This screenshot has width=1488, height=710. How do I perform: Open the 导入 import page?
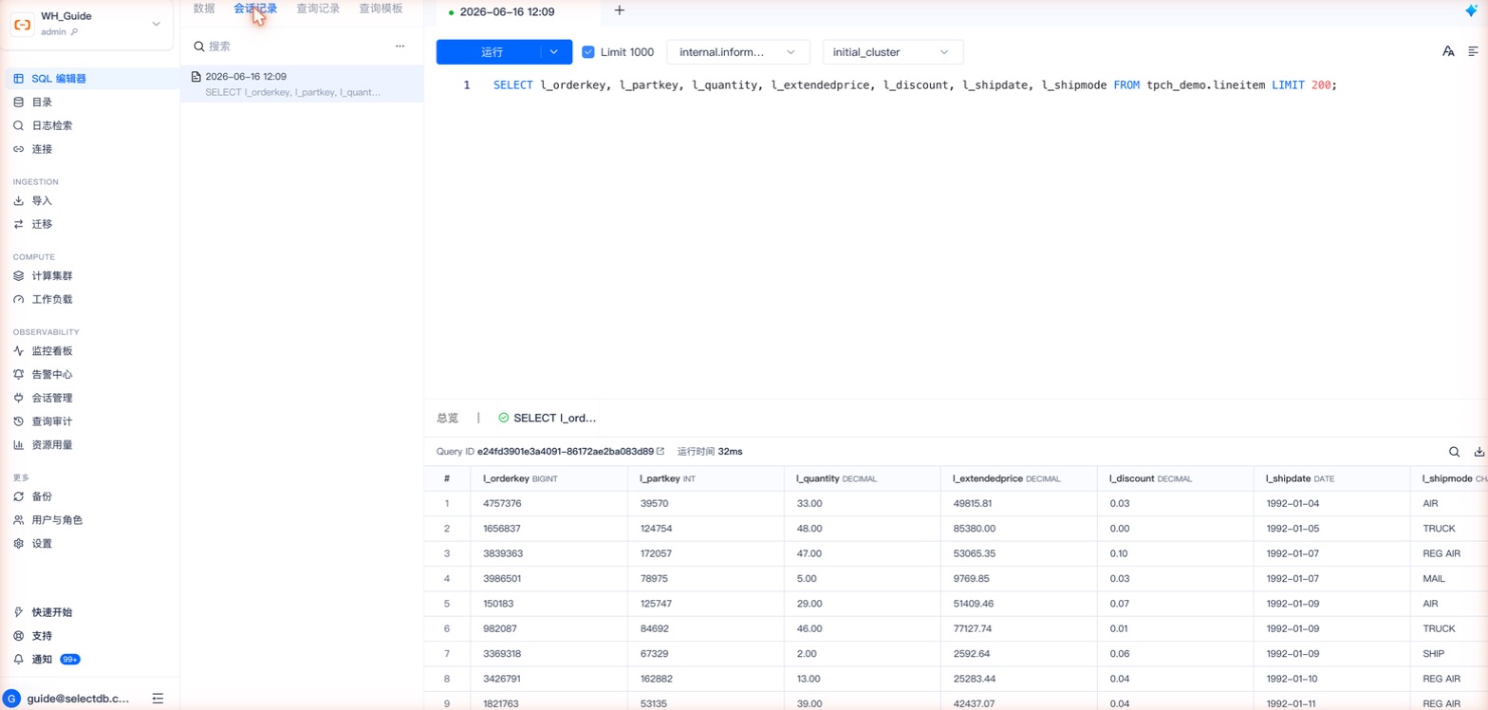pyautogui.click(x=90, y=201)
